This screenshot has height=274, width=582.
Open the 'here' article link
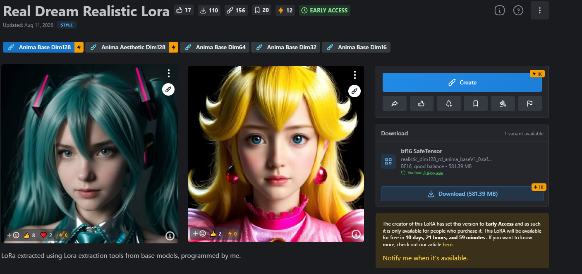[447, 245]
